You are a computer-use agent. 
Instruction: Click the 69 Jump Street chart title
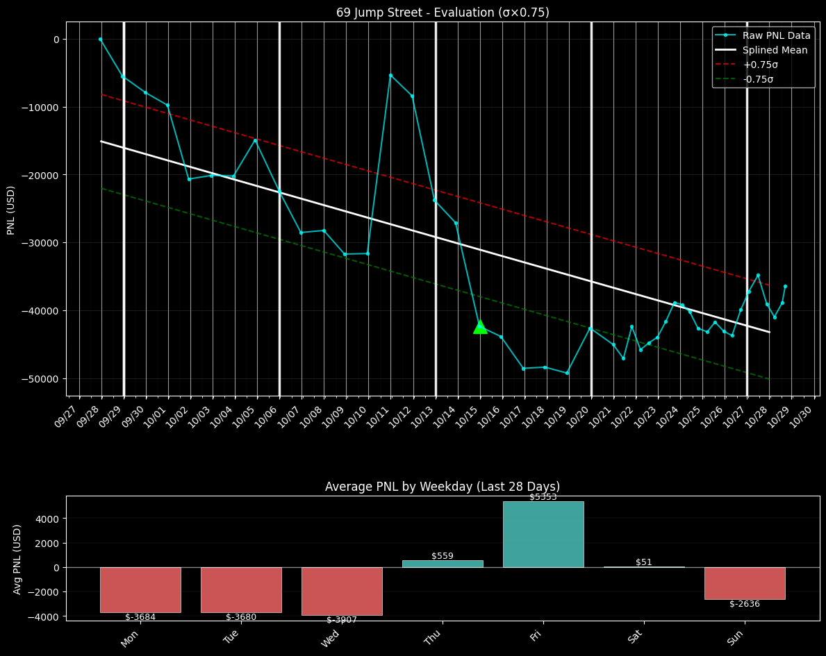click(443, 12)
